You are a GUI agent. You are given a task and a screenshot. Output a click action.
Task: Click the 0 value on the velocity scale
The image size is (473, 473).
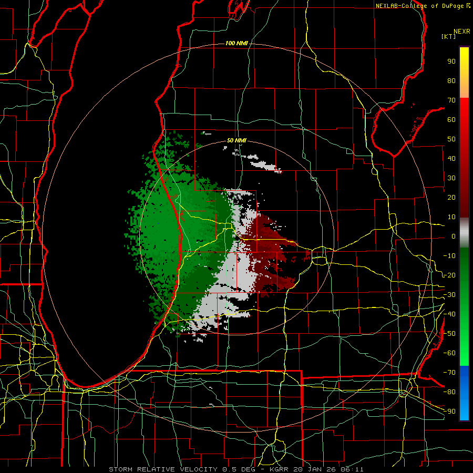pyautogui.click(x=454, y=236)
